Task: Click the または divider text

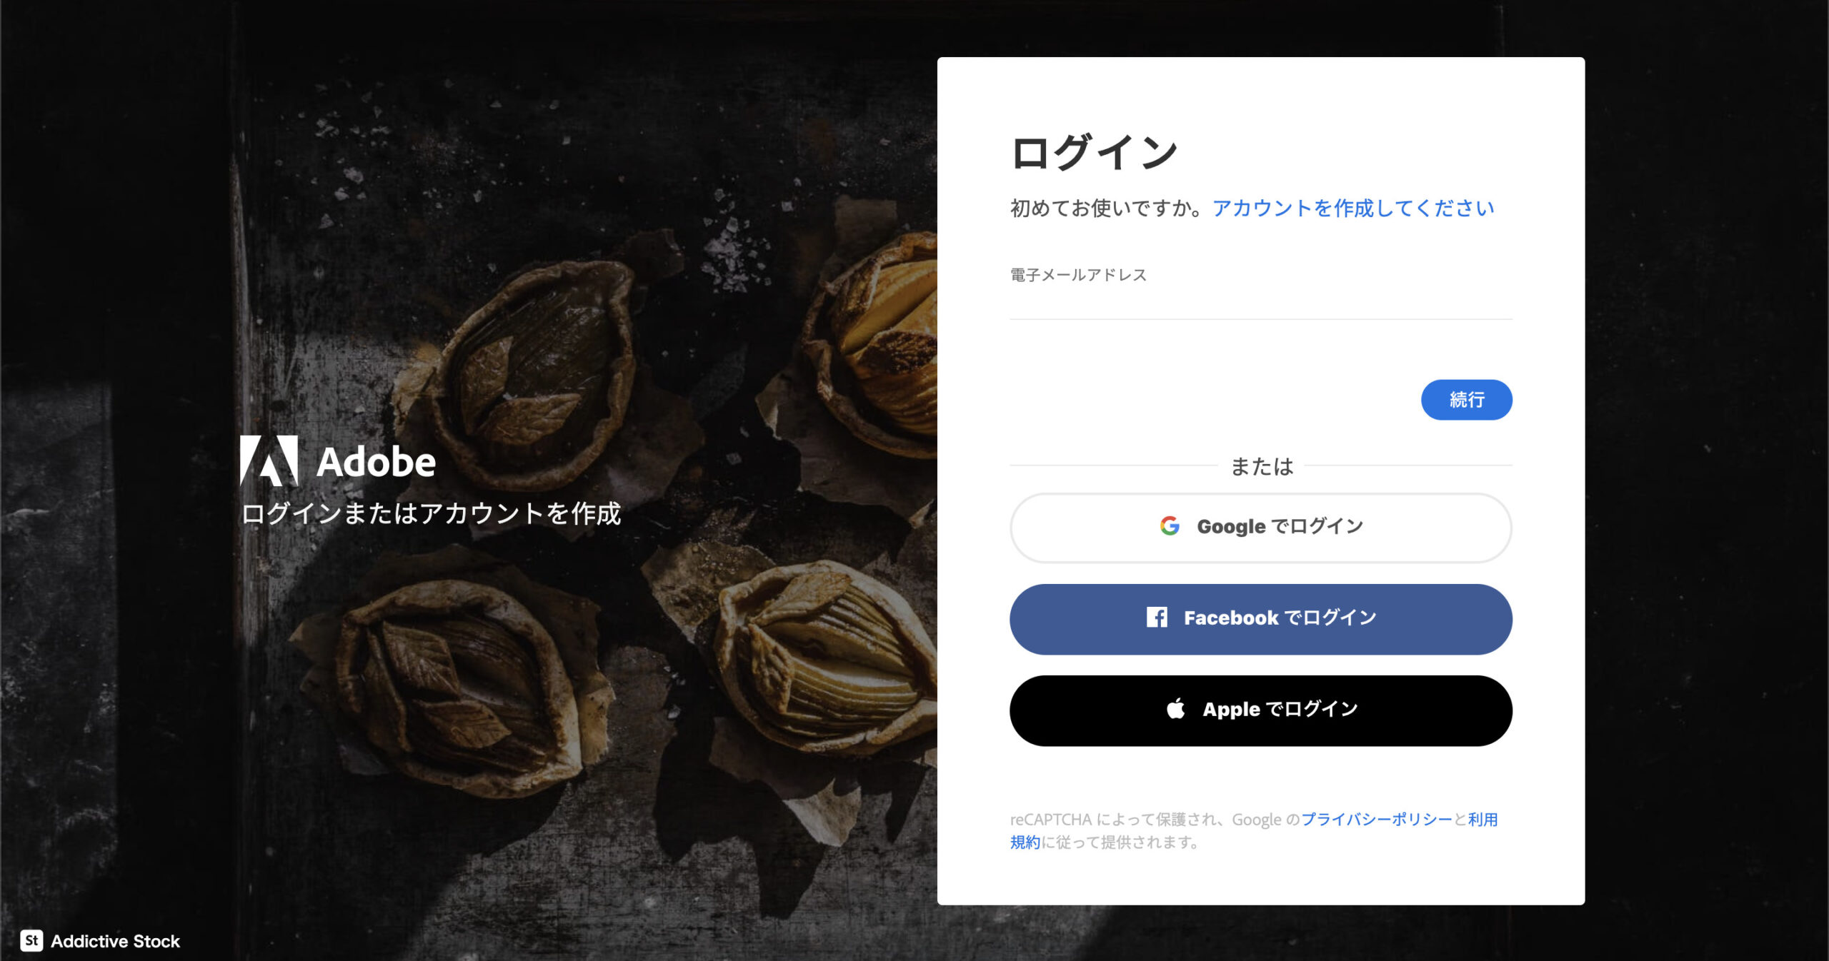Action: point(1261,466)
